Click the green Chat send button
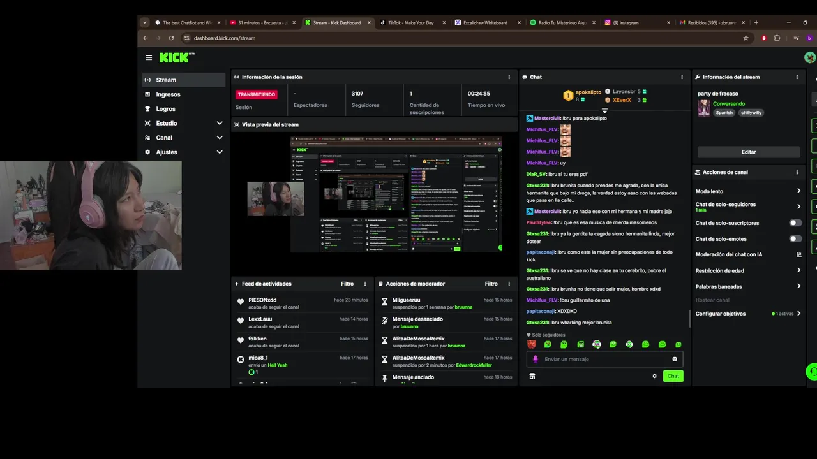817x459 pixels. [673, 376]
